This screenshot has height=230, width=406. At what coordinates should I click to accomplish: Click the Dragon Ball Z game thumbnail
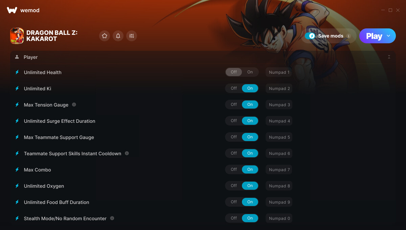pyautogui.click(x=17, y=36)
